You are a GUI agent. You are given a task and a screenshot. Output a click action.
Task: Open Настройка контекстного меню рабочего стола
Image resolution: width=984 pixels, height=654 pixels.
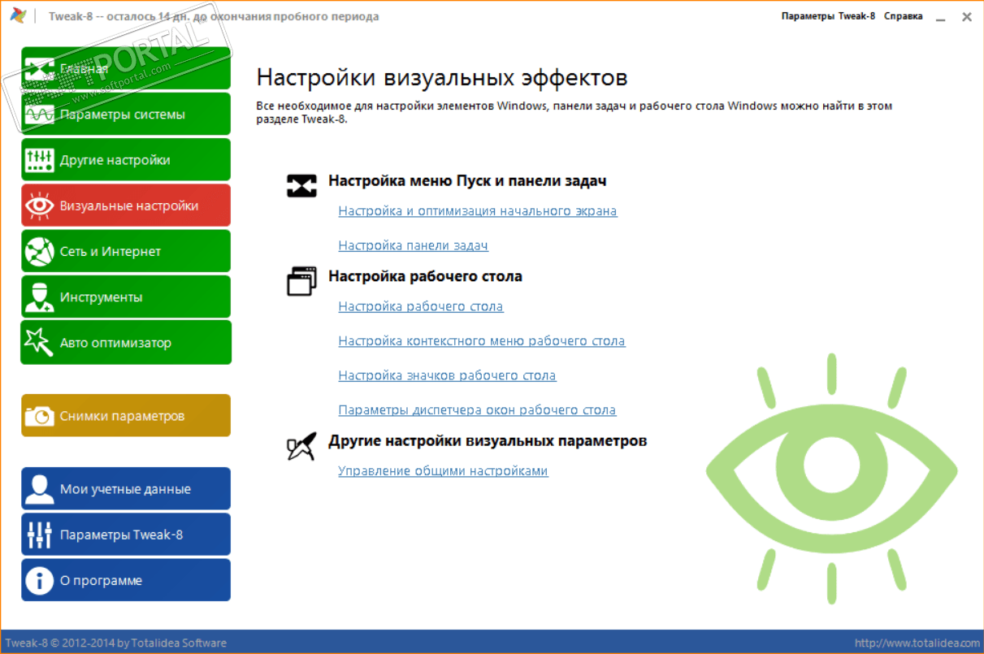[x=482, y=341]
